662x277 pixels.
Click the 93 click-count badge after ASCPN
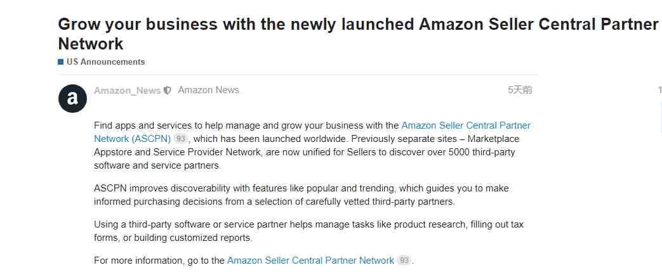click(181, 139)
